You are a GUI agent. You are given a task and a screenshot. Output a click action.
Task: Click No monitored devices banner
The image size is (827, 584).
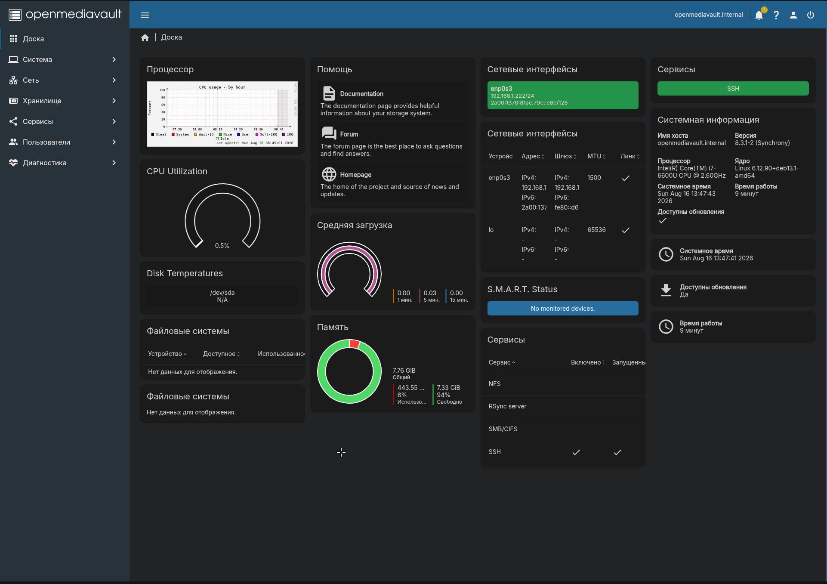(x=563, y=309)
